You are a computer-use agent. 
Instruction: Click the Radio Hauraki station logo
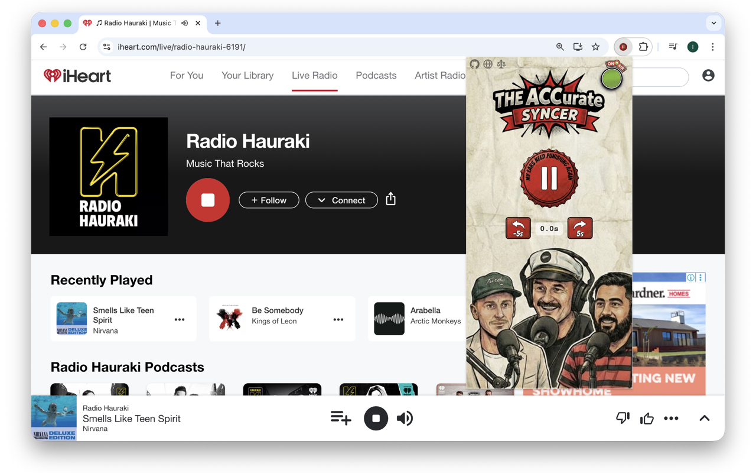point(109,177)
